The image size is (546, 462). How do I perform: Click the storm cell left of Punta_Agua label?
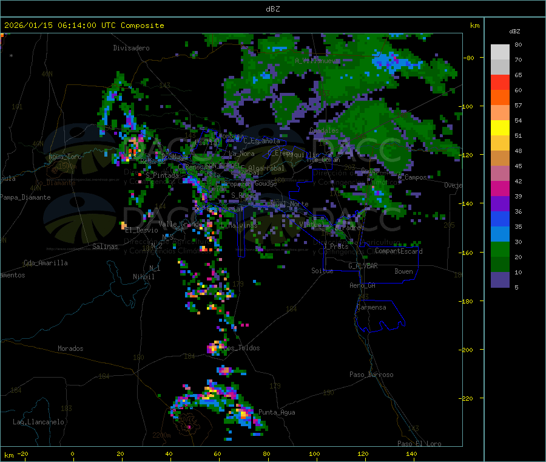click(244, 414)
